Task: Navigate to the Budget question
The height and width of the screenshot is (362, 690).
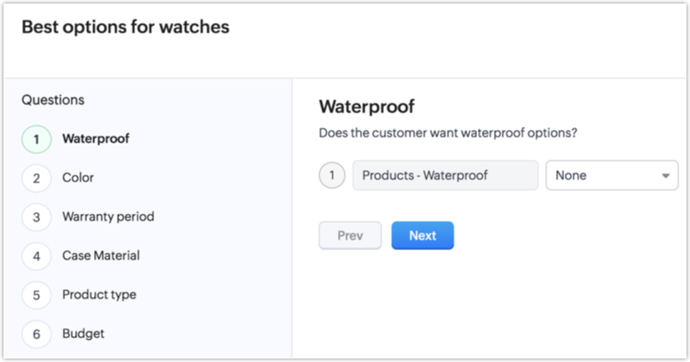Action: [83, 334]
